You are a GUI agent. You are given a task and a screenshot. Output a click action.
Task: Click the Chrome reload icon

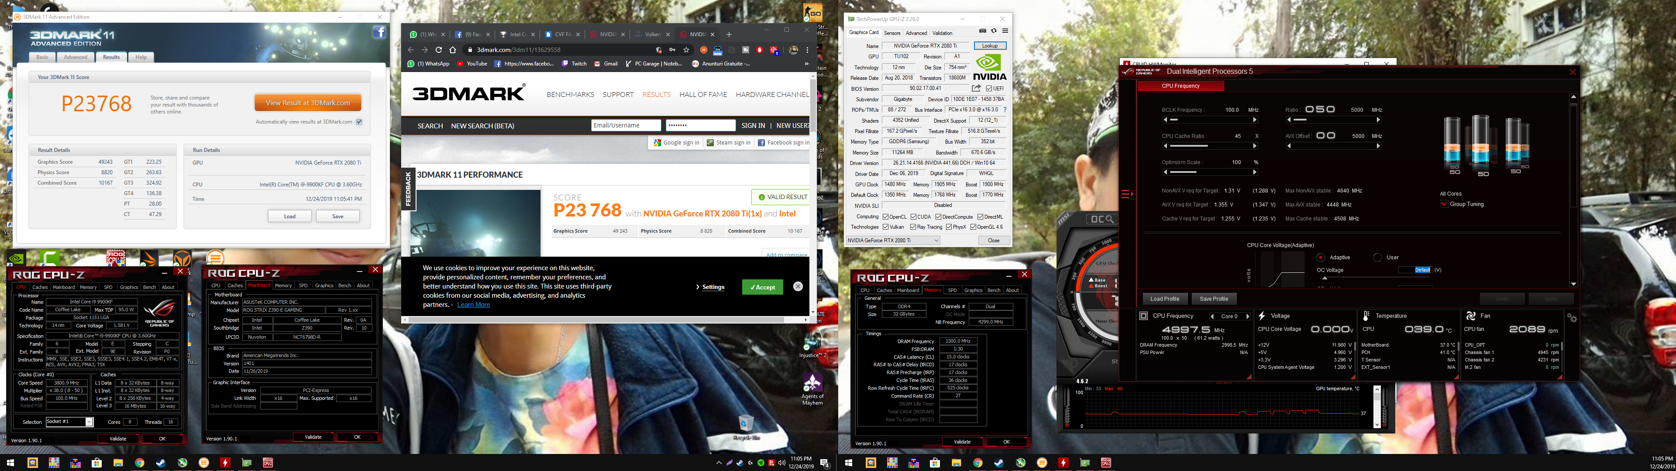[x=438, y=50]
